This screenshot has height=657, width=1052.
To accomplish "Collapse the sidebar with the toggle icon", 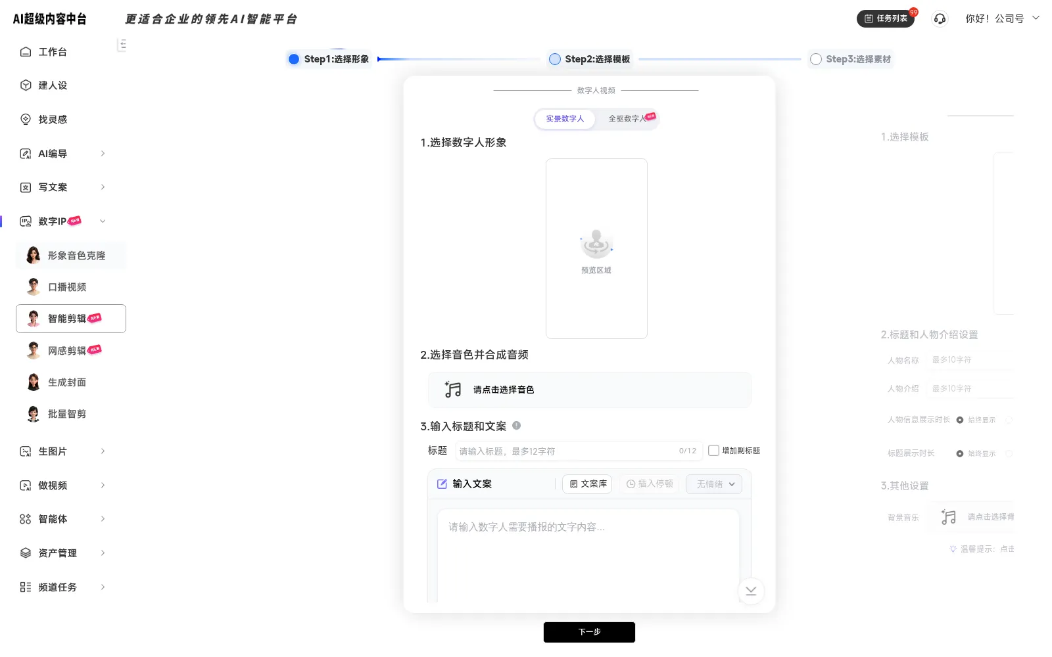I will coord(122,45).
